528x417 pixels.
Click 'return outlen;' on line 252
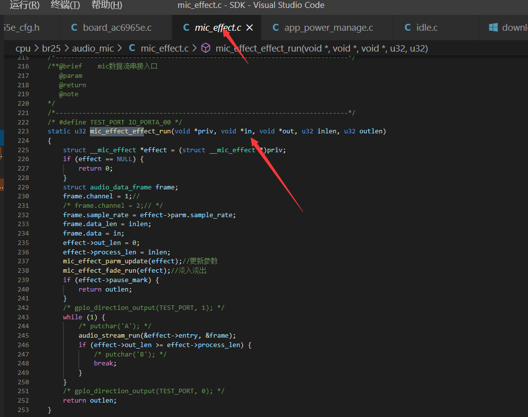90,401
